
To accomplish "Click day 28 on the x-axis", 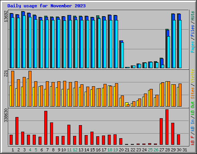I will (x=167, y=150).
